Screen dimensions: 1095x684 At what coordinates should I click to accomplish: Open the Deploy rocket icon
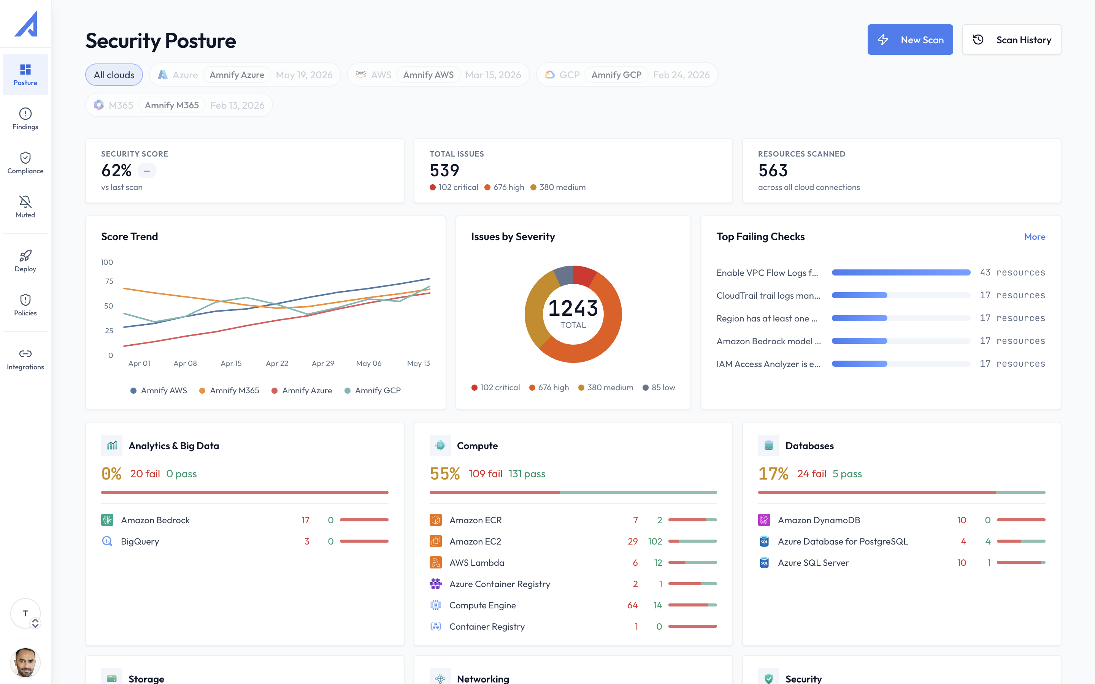tap(25, 256)
